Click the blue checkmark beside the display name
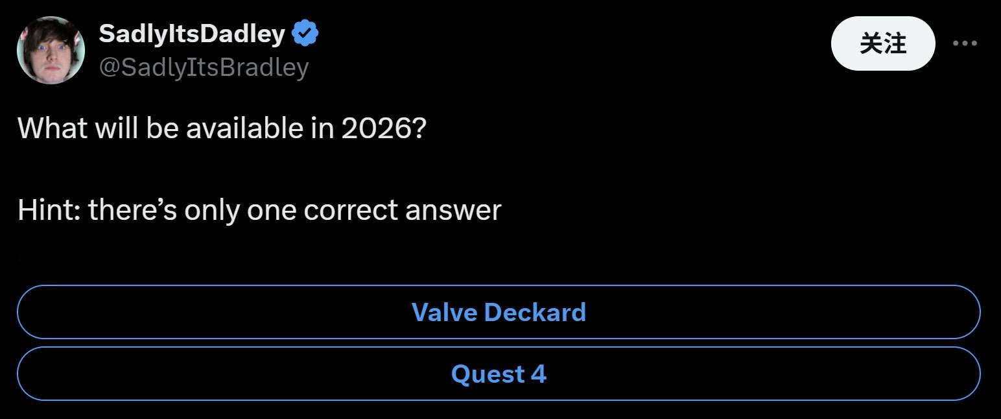The height and width of the screenshot is (419, 1001). 305,32
